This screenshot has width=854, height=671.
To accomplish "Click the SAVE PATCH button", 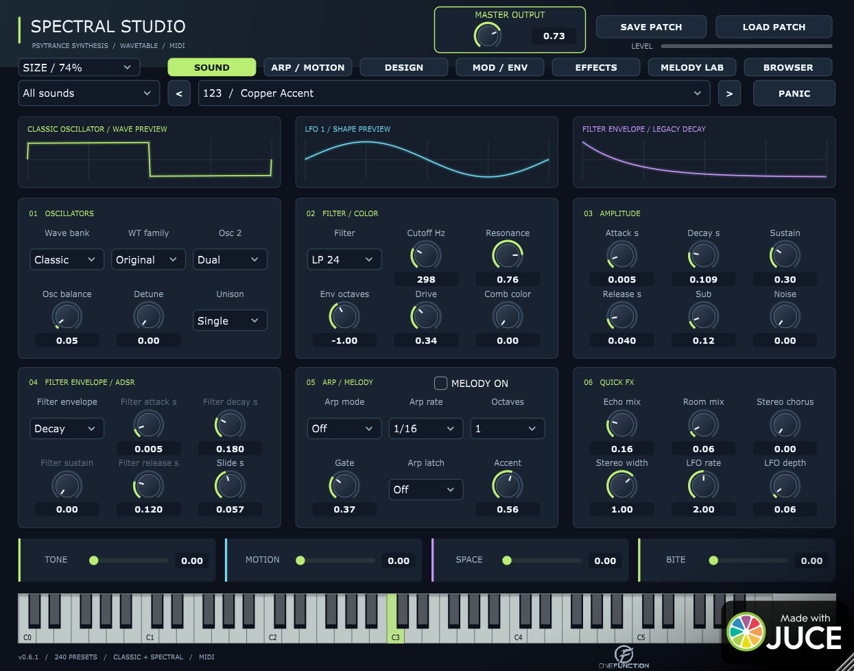I will coord(652,27).
